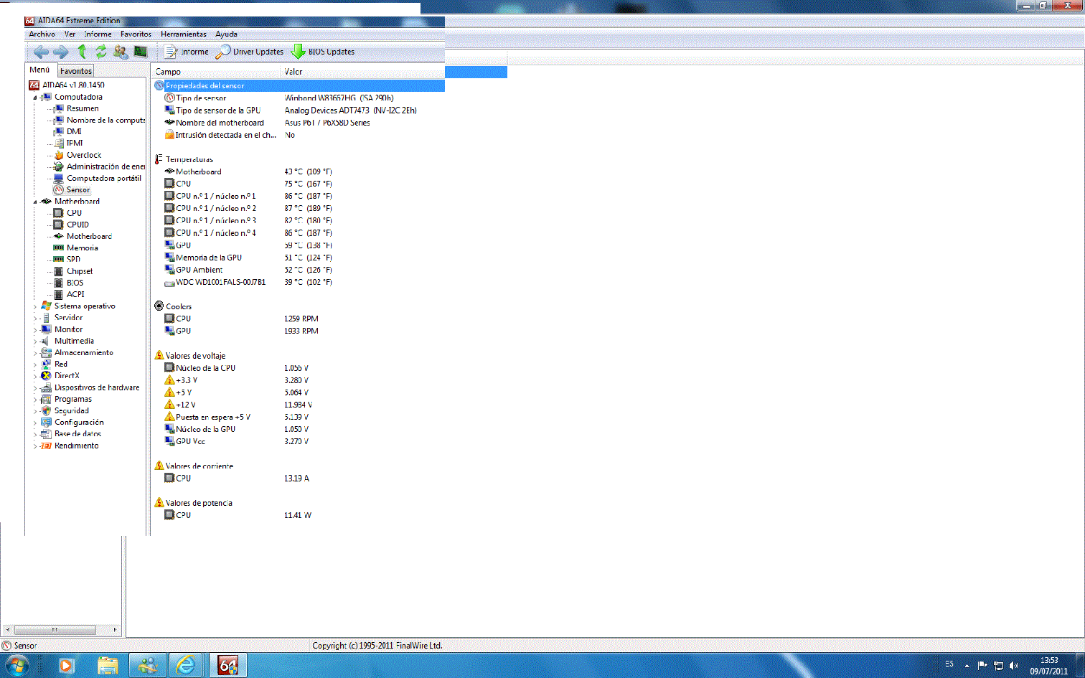Viewport: 1085px width, 678px height.
Task: Expand the DirectX node
Action: pos(34,376)
